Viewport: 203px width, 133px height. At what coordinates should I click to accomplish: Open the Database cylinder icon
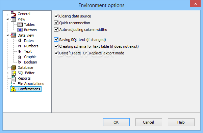14,68
